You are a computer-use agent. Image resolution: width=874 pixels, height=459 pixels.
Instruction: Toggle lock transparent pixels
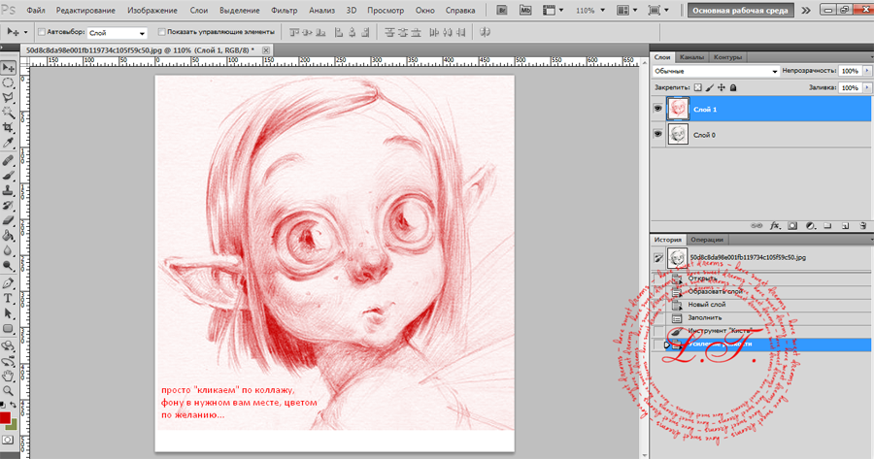[698, 87]
